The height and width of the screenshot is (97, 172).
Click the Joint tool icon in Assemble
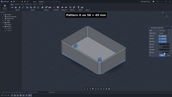point(46,7)
